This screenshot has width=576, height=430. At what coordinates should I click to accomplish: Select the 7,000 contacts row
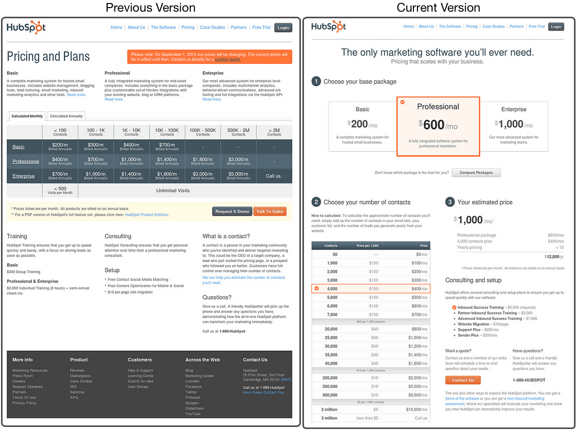click(x=371, y=314)
